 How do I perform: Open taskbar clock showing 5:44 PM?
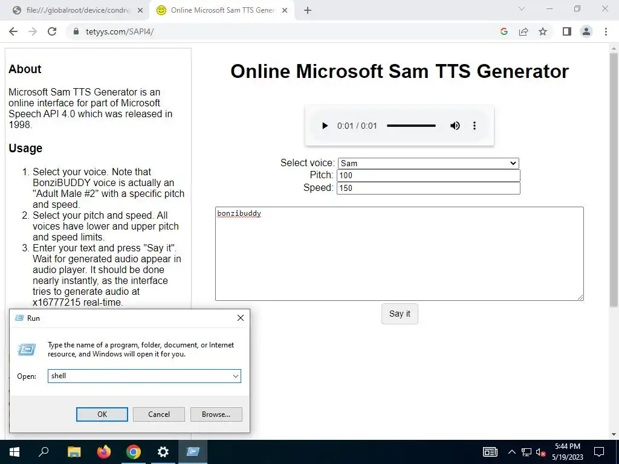(568, 452)
